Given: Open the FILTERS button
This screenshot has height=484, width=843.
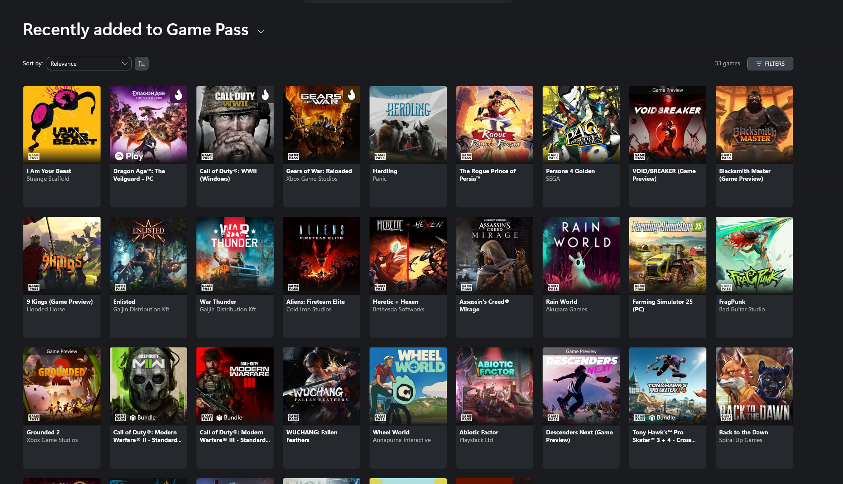Looking at the screenshot, I should pos(770,64).
